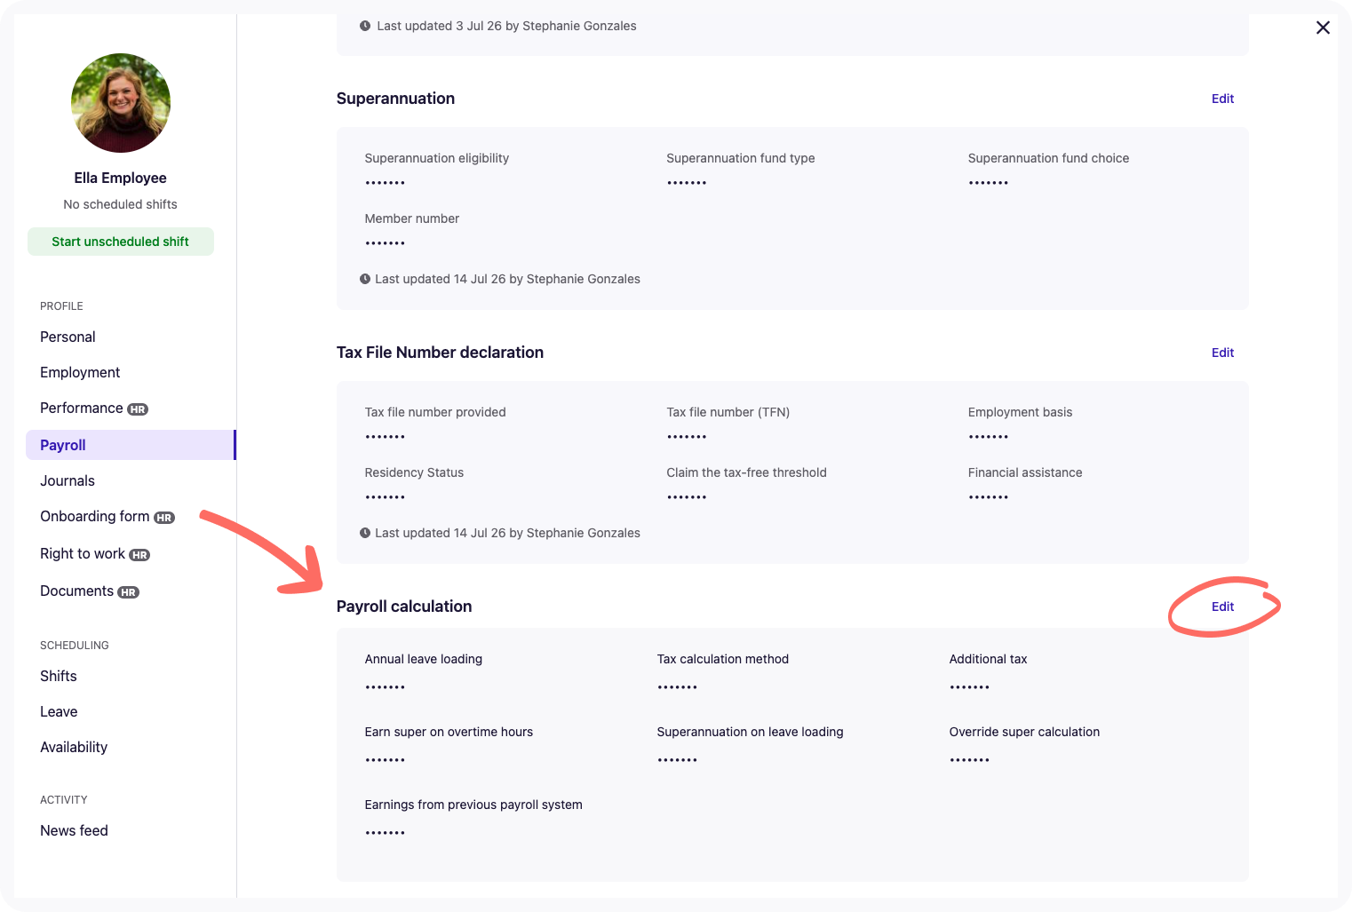The width and height of the screenshot is (1352, 912).
Task: Click the 'No scheduled shifts' text
Action: click(x=121, y=204)
